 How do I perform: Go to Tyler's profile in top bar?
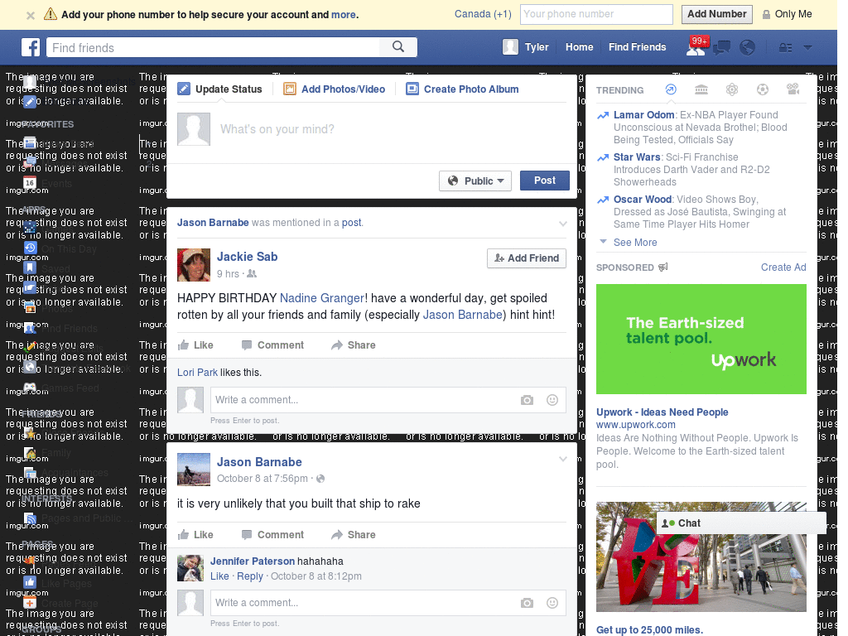coord(526,47)
